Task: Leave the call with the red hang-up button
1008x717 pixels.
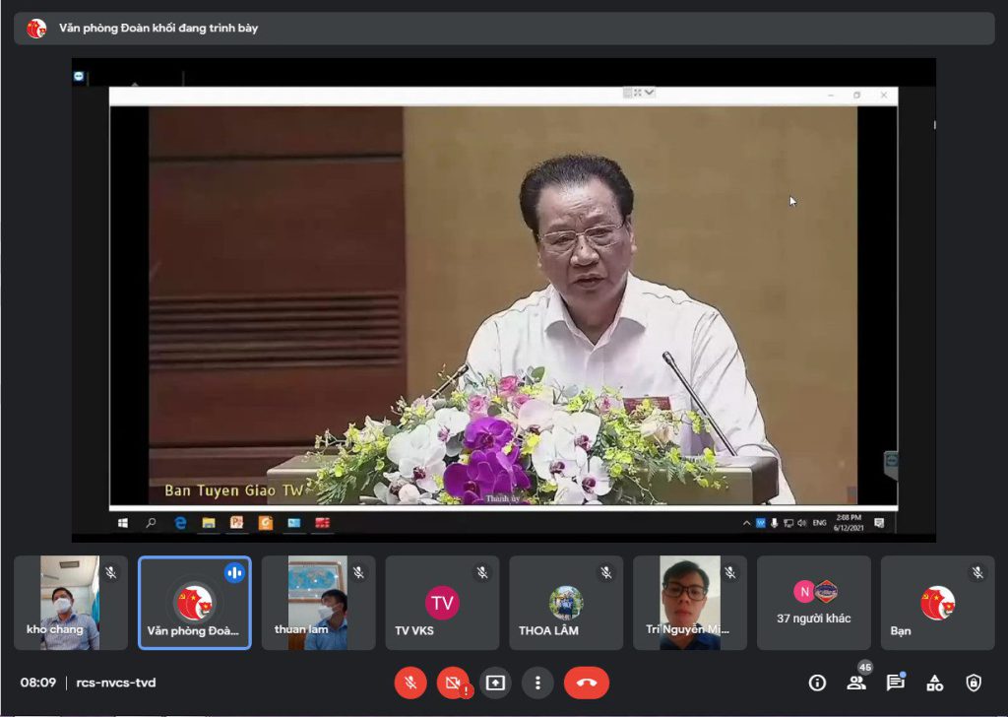Action: pyautogui.click(x=587, y=683)
